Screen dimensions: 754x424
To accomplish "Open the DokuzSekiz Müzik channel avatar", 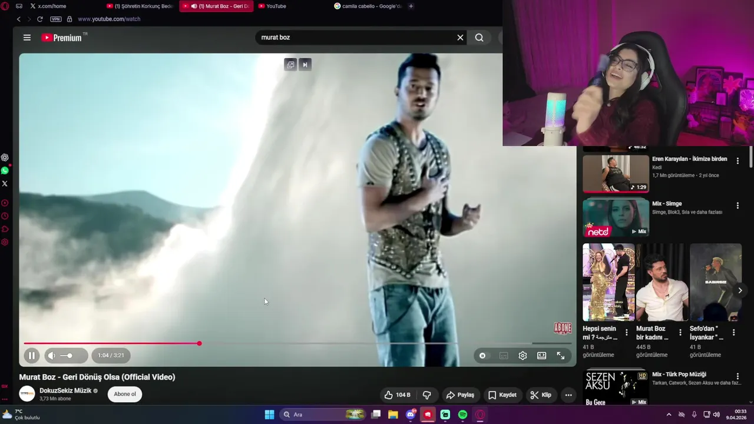I will [27, 393].
